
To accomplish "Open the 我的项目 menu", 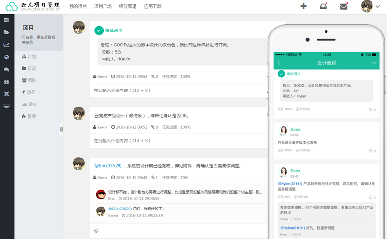I will (78, 6).
